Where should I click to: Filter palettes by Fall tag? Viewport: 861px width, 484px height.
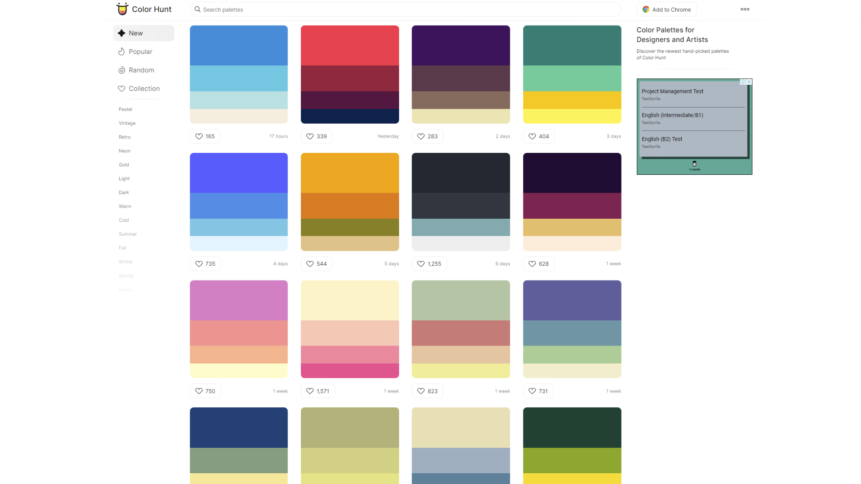pyautogui.click(x=122, y=248)
